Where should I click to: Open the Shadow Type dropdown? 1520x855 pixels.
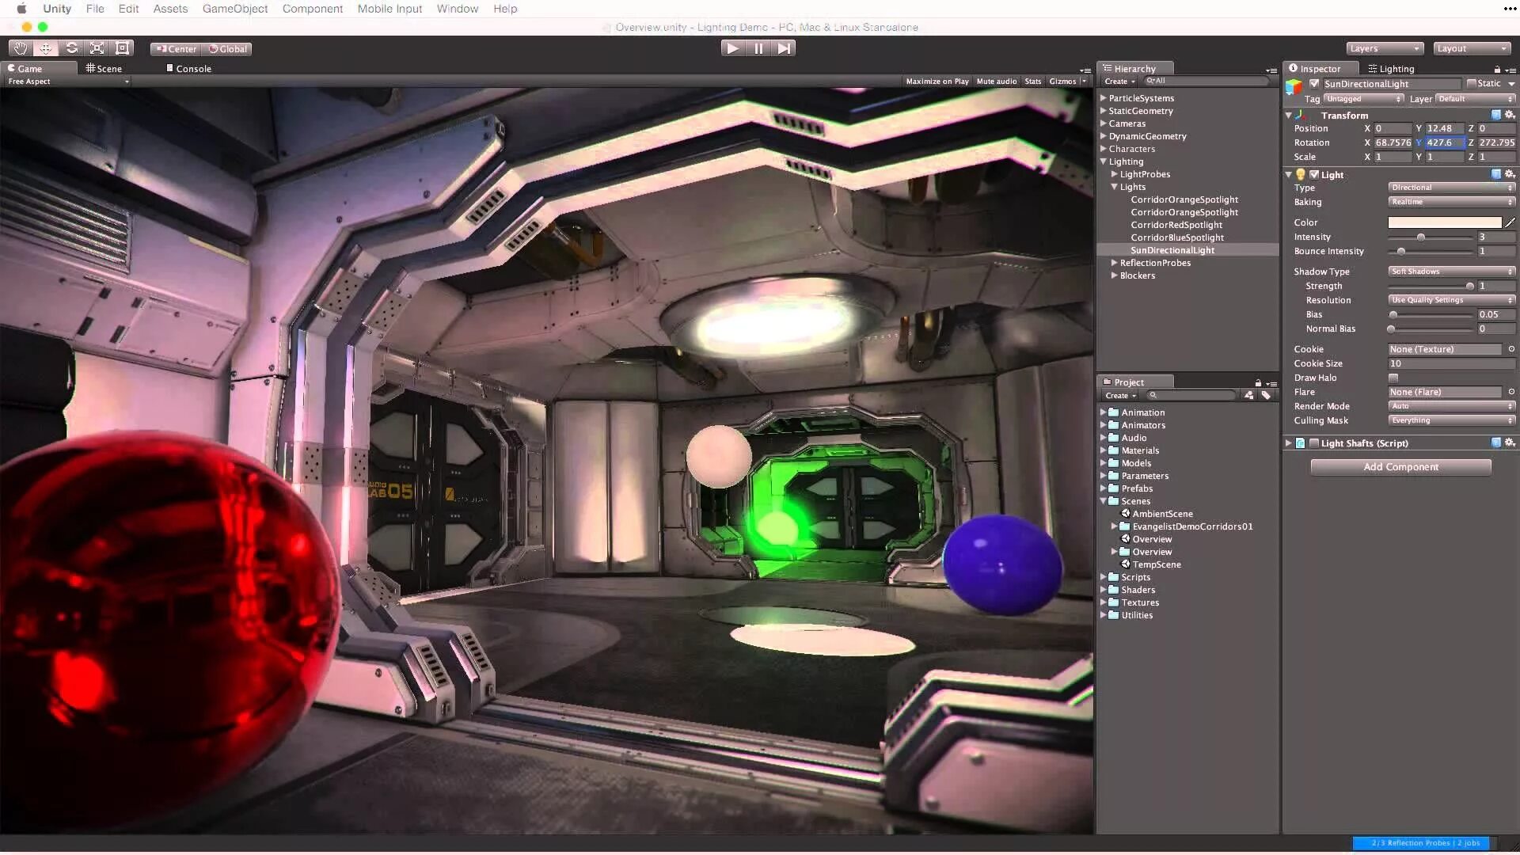click(1451, 272)
